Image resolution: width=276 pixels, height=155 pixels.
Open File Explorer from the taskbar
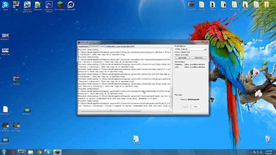(31, 152)
